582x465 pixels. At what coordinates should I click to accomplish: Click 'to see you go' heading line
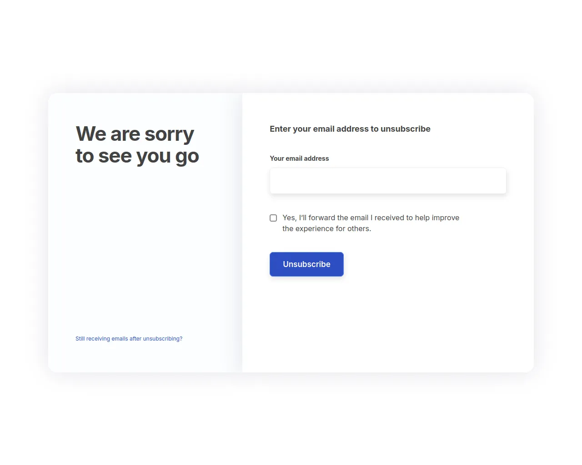137,156
